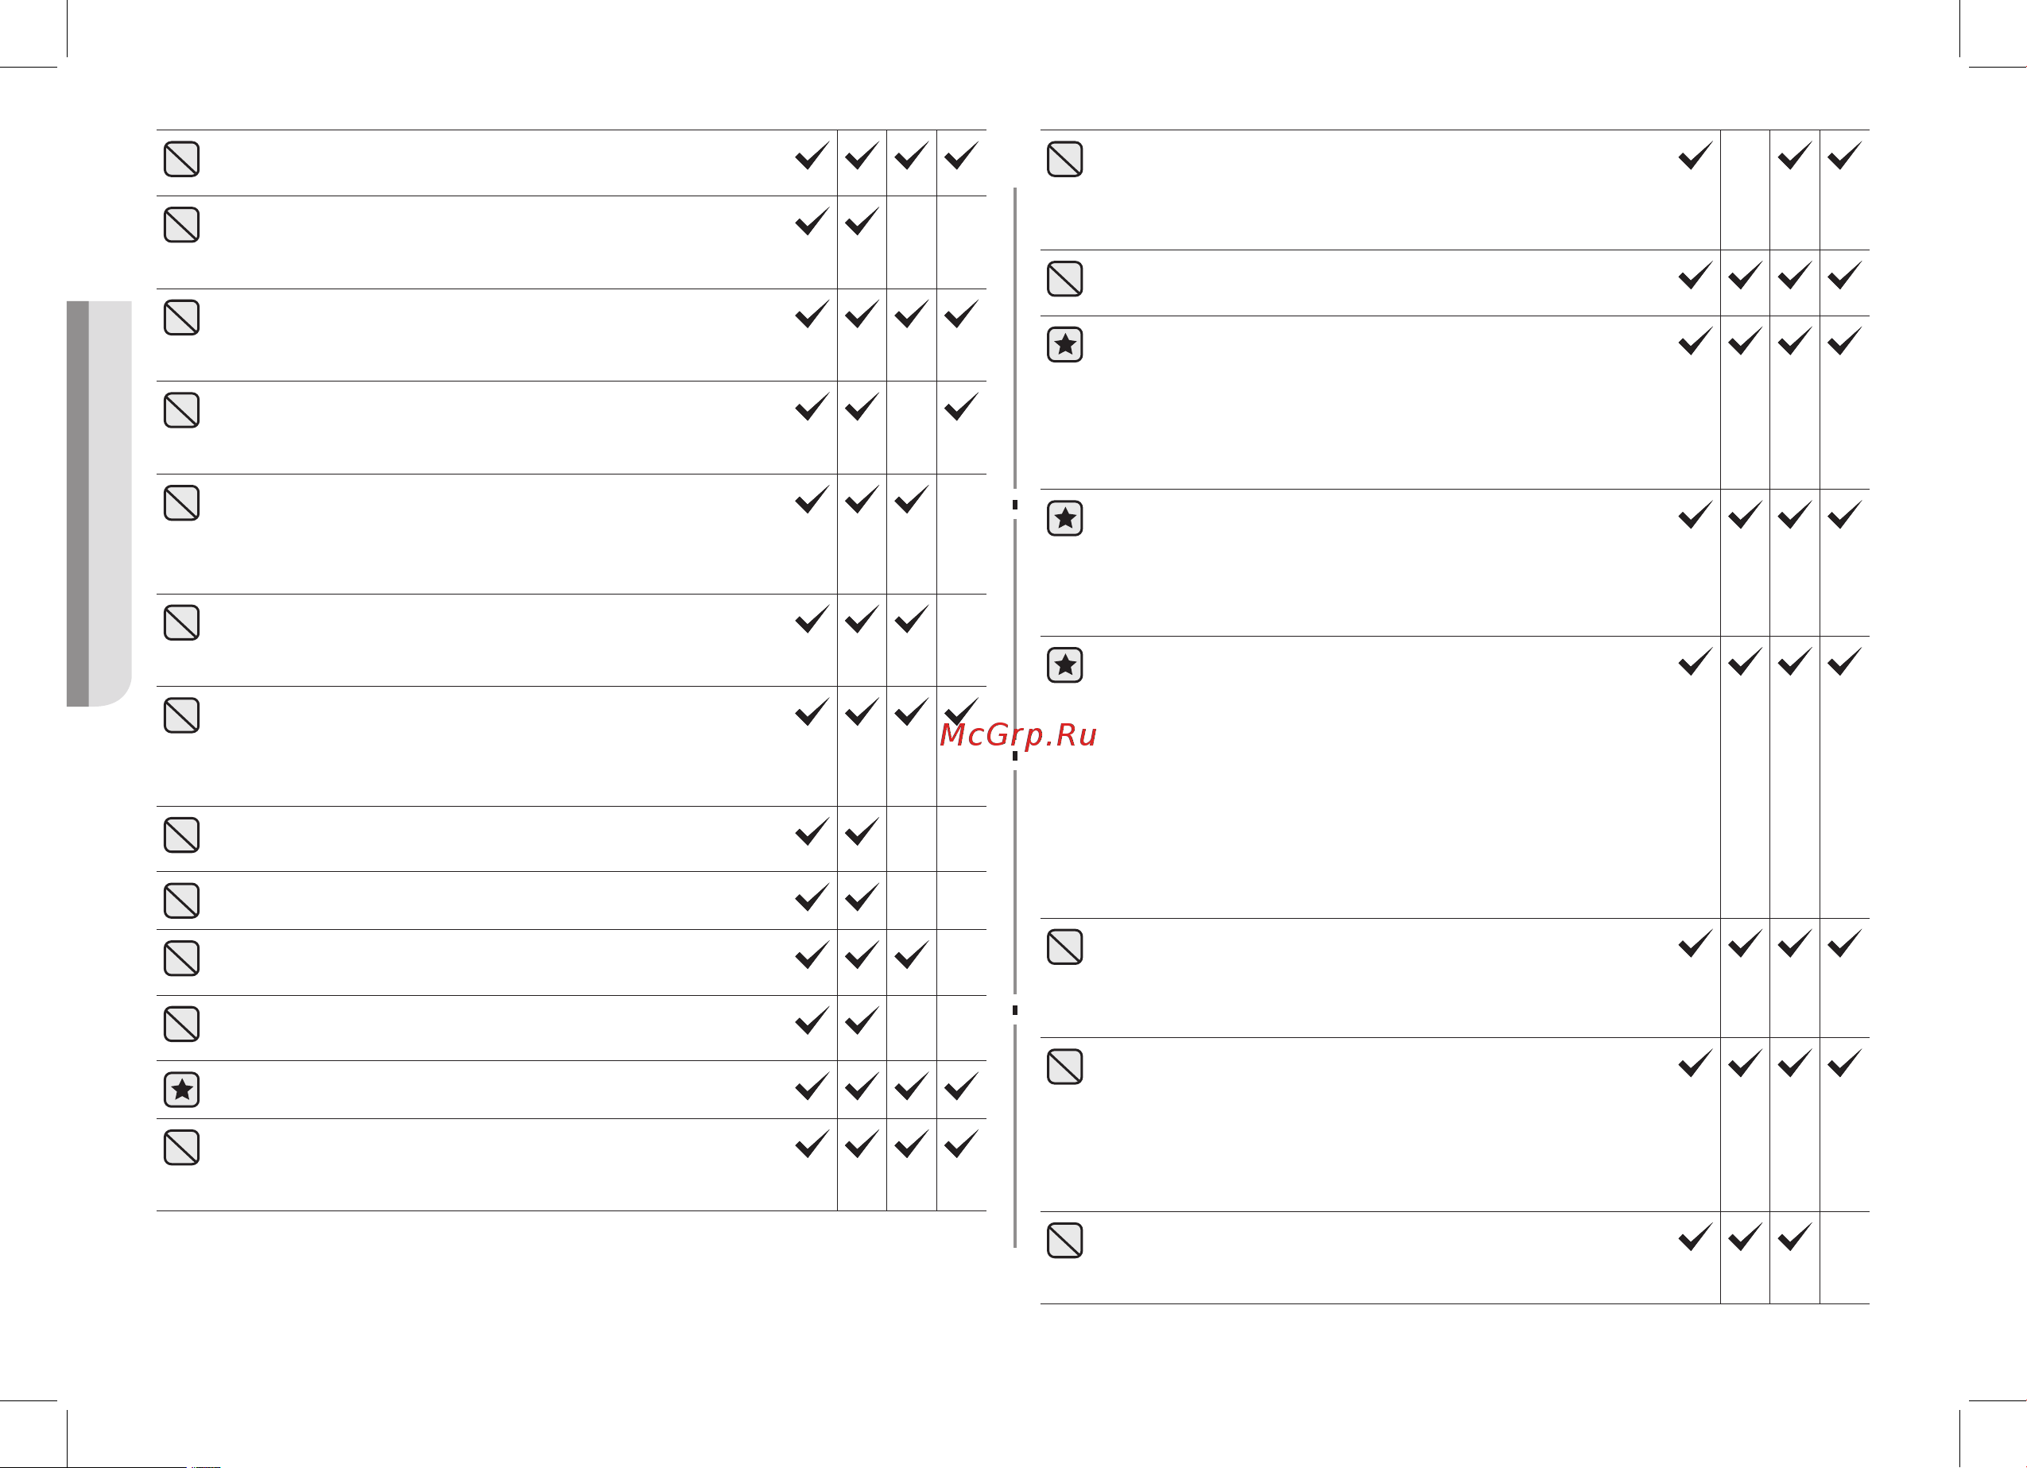The width and height of the screenshot is (2027, 1468).
Task: Select the crossed-square icon in the right table's second row
Action: point(1064,279)
